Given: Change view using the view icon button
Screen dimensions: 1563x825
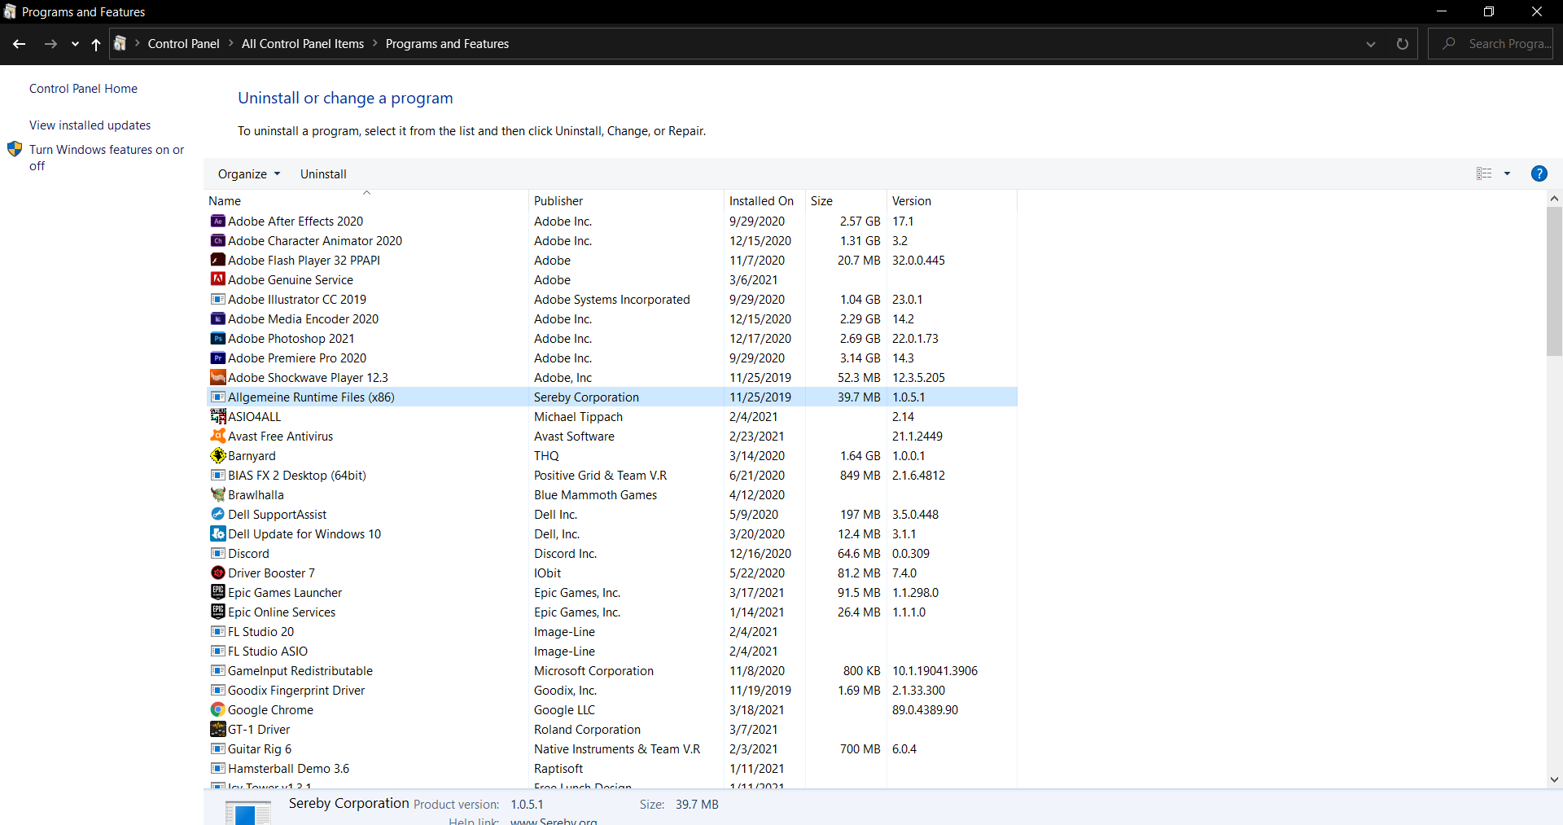Looking at the screenshot, I should (x=1484, y=173).
